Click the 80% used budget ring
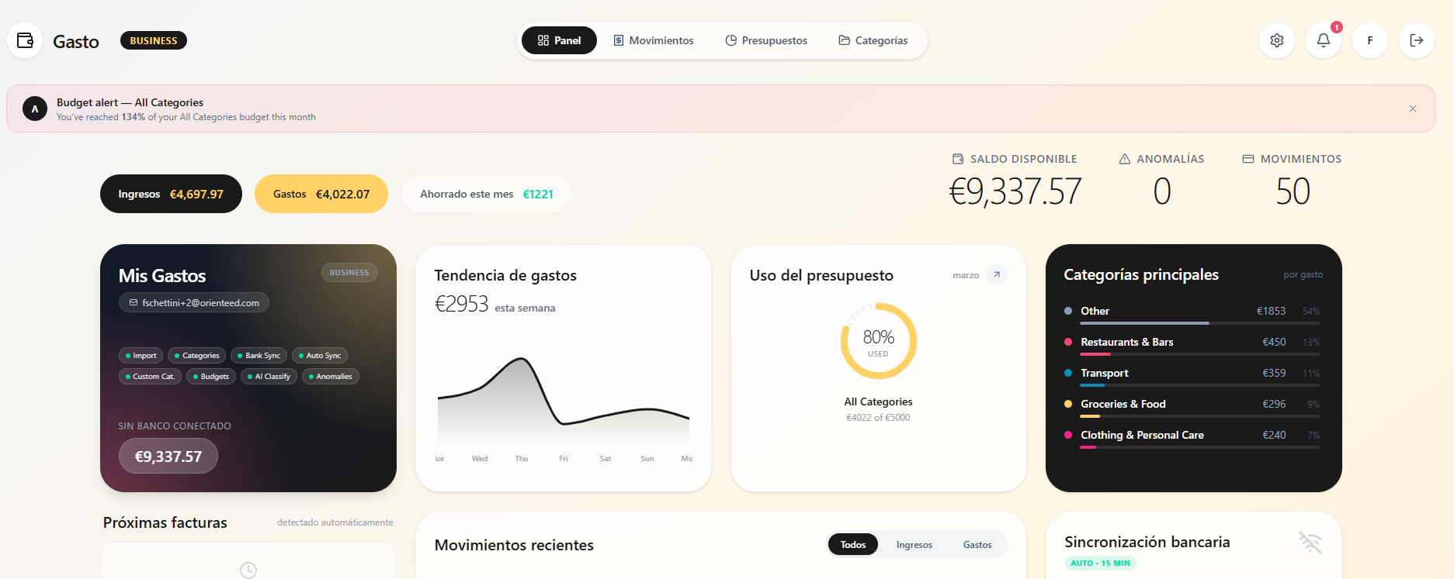 878,341
